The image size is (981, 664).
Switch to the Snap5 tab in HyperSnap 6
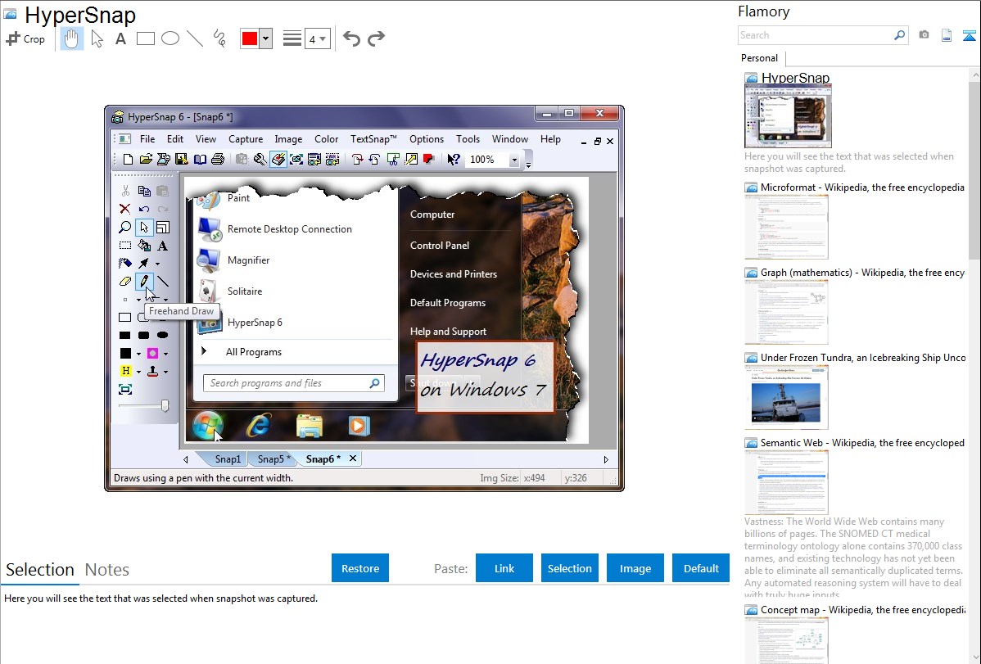click(274, 459)
